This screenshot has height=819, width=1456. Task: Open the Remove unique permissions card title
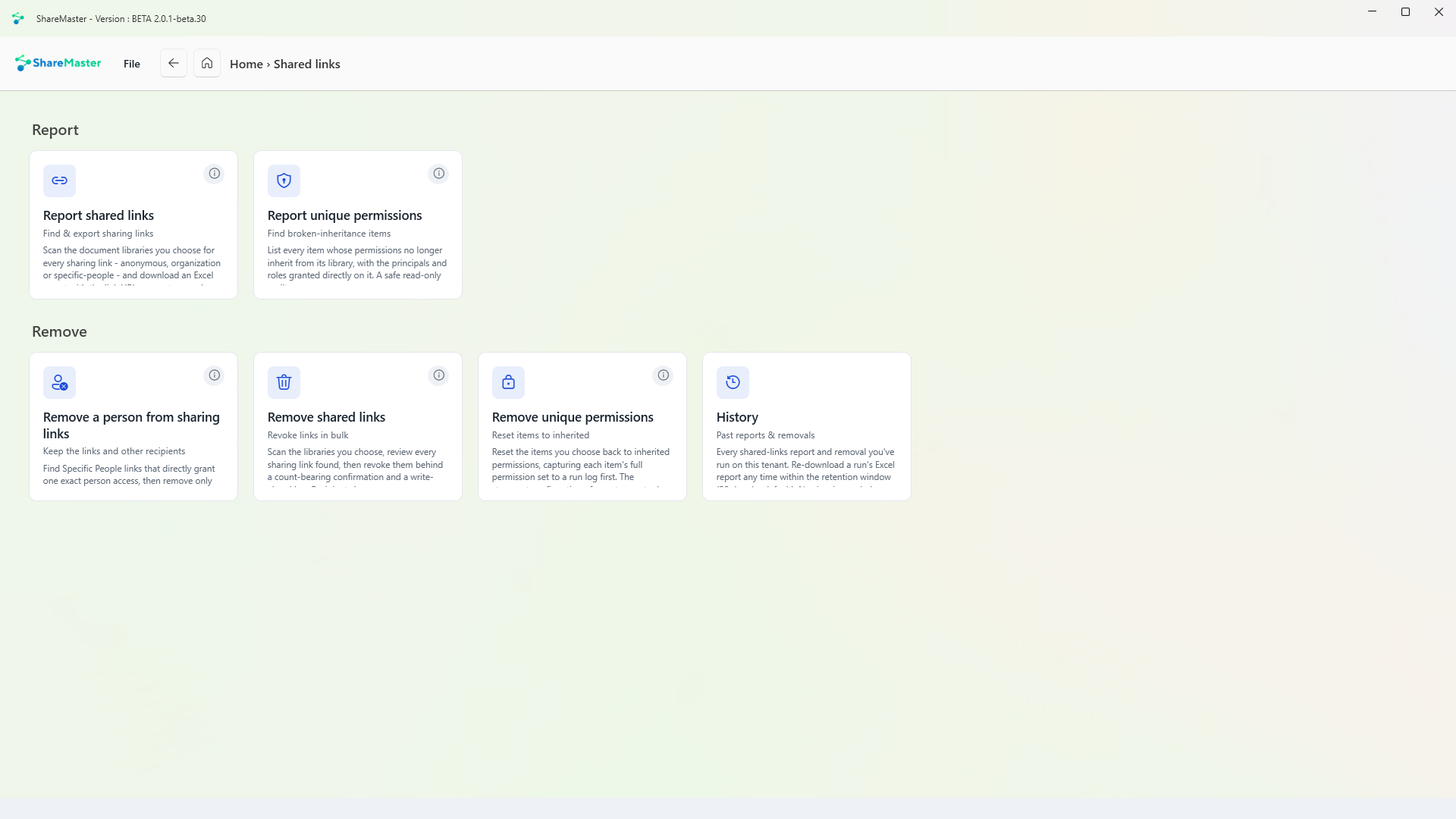(573, 417)
